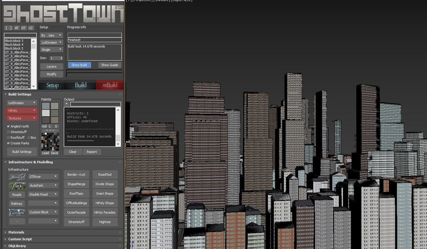This screenshot has height=249, width=427.
Task: Click the cC button in top toolbar
Action: click(31, 28)
